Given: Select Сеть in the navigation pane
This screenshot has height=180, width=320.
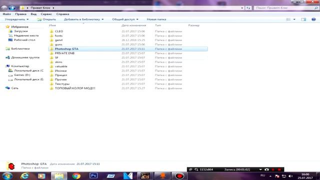Looking at the screenshot, I should coord(14,88).
